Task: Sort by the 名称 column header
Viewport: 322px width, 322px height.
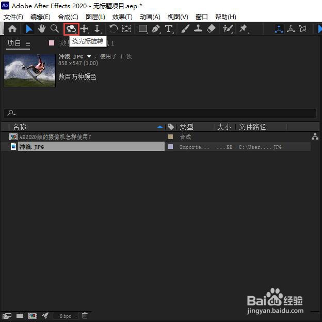Action: [x=20, y=127]
